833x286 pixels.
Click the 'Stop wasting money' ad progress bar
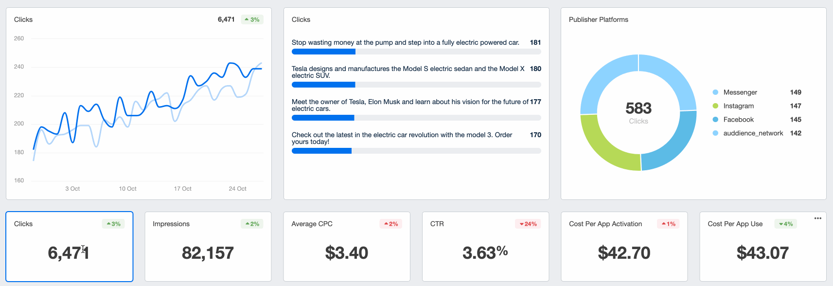pyautogui.click(x=416, y=52)
